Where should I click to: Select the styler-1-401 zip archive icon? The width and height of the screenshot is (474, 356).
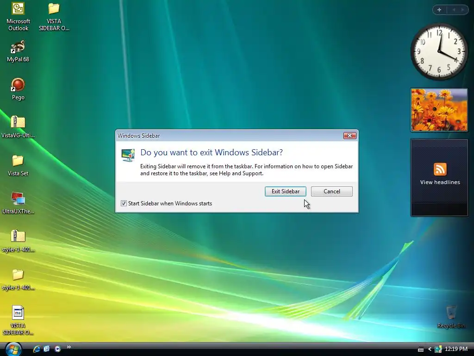tap(18, 241)
